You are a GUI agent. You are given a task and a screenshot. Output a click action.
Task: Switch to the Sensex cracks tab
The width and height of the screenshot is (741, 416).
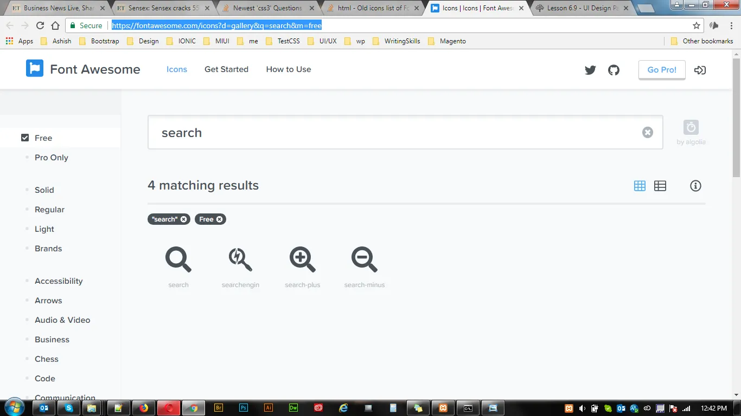point(162,8)
